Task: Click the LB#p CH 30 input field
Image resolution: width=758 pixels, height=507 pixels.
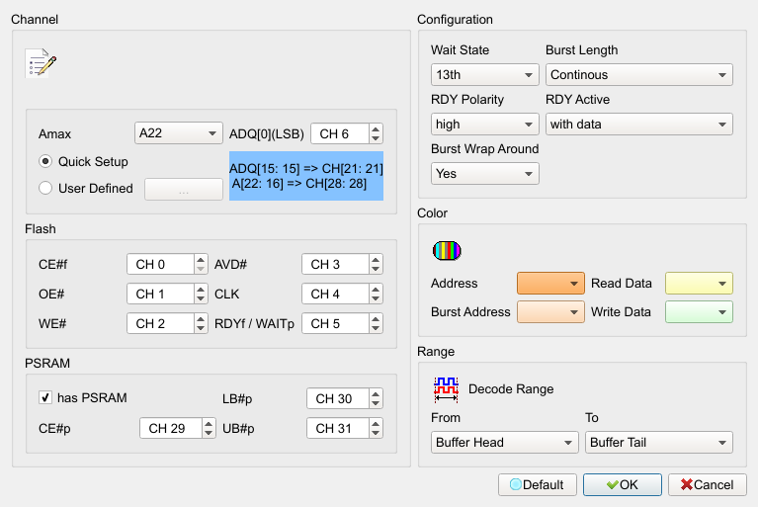Action: click(x=338, y=398)
